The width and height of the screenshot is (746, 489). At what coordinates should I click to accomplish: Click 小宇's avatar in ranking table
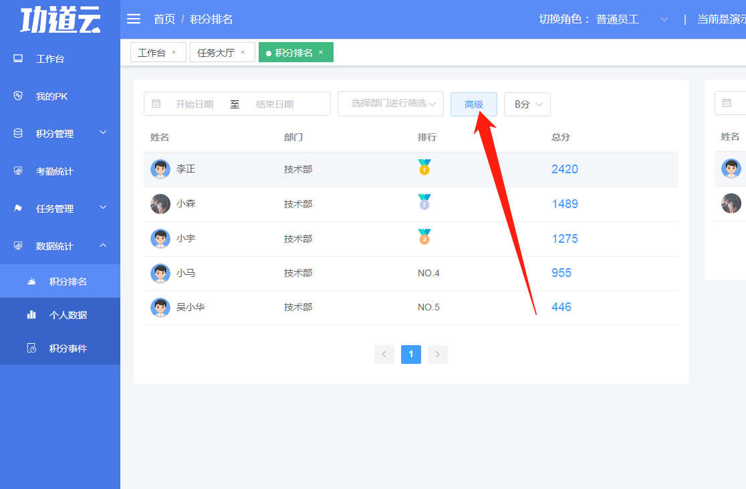pyautogui.click(x=160, y=239)
